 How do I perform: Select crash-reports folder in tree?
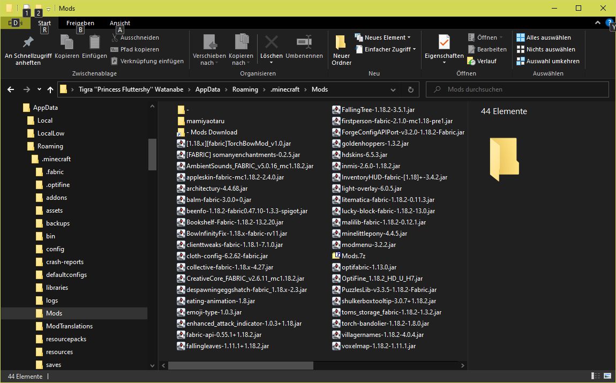click(65, 262)
